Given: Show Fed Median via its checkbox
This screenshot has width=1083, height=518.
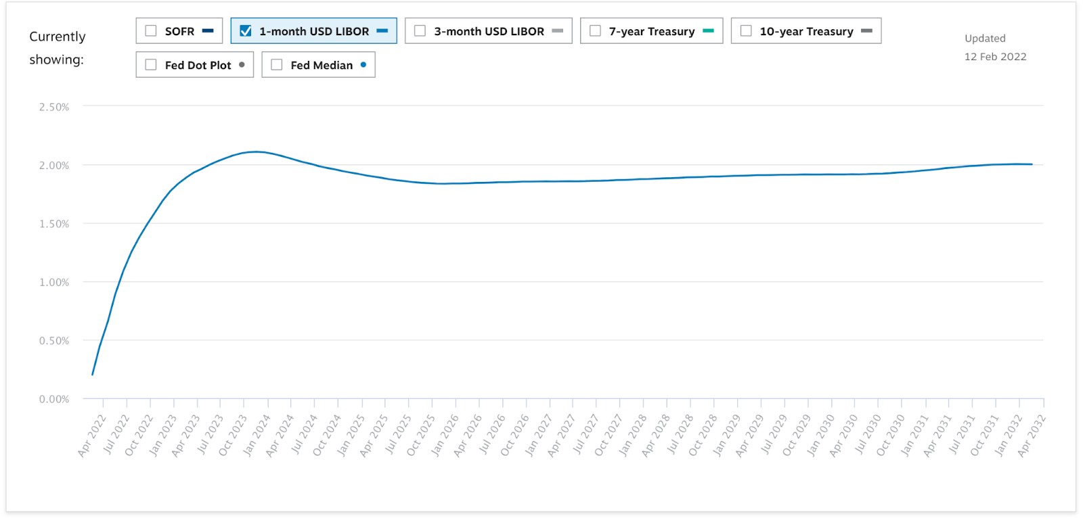Looking at the screenshot, I should (277, 65).
